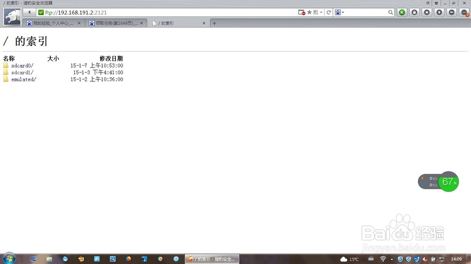Click the 修改日期 column header
Viewport: 471px width, 264px height.
coord(111,58)
